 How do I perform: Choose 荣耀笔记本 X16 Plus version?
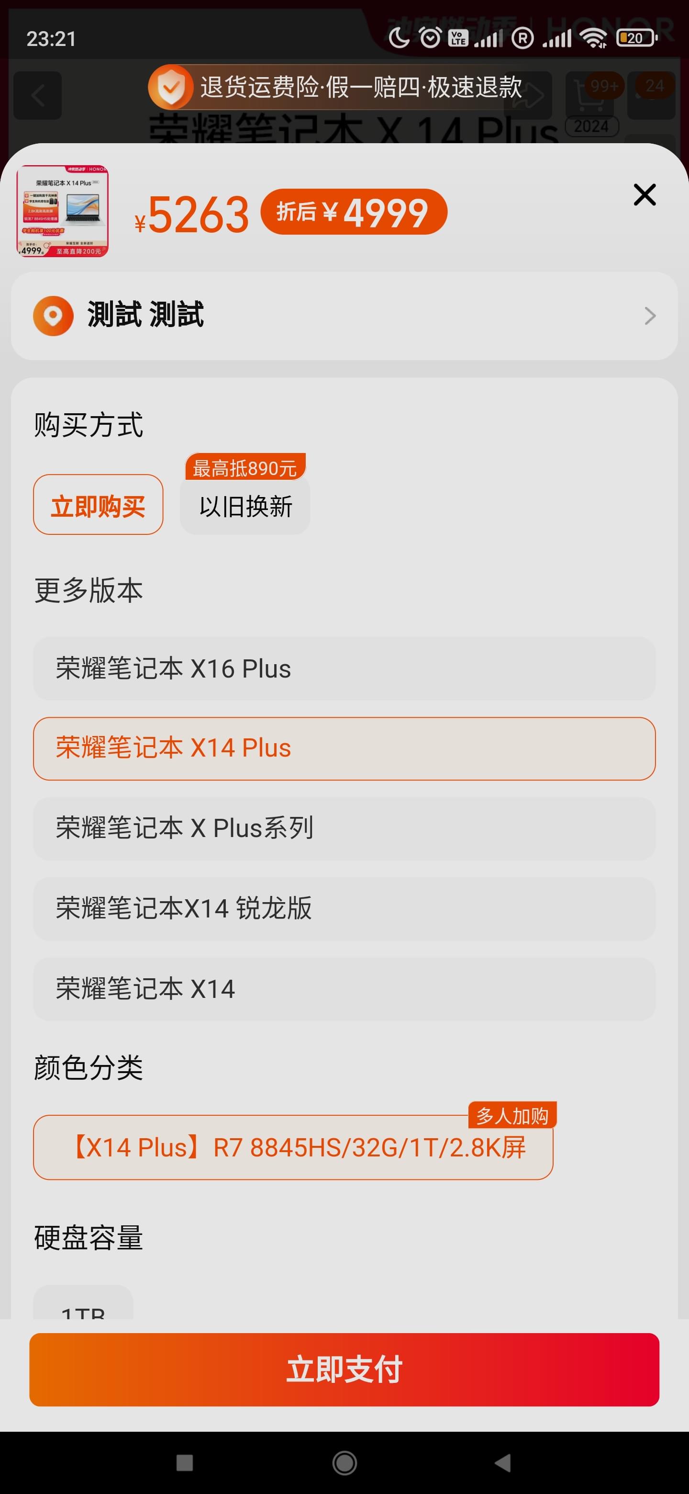[x=344, y=668]
